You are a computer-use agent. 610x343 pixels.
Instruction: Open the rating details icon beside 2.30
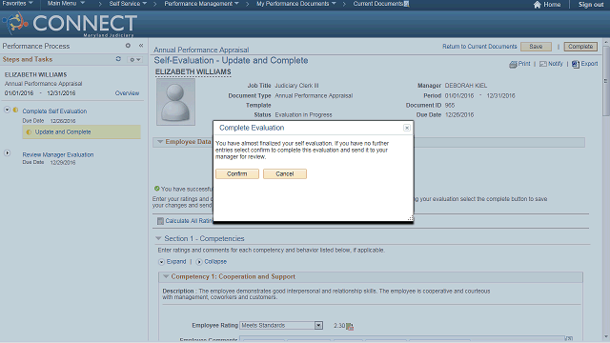coord(350,326)
